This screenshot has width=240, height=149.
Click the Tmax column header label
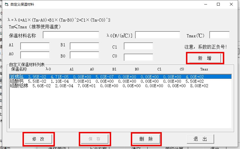click(204, 69)
